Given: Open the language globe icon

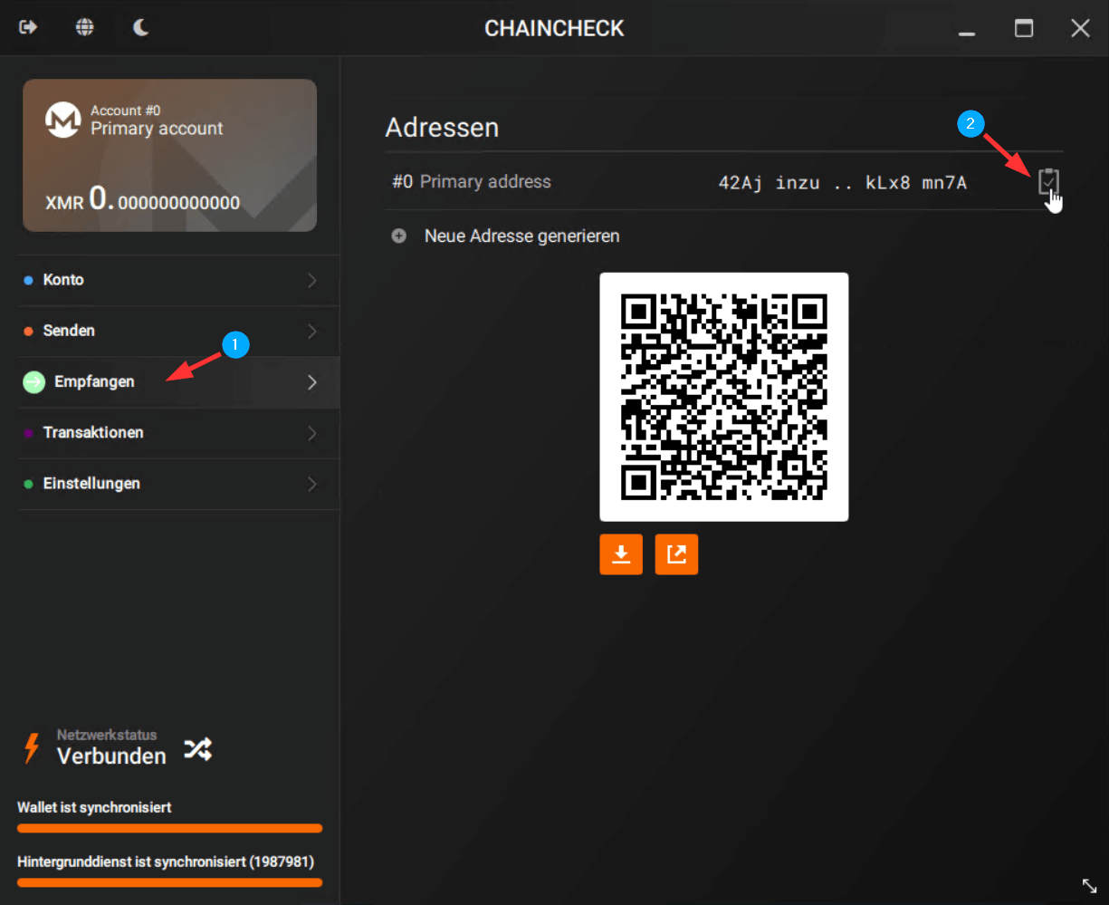Looking at the screenshot, I should pos(84,27).
